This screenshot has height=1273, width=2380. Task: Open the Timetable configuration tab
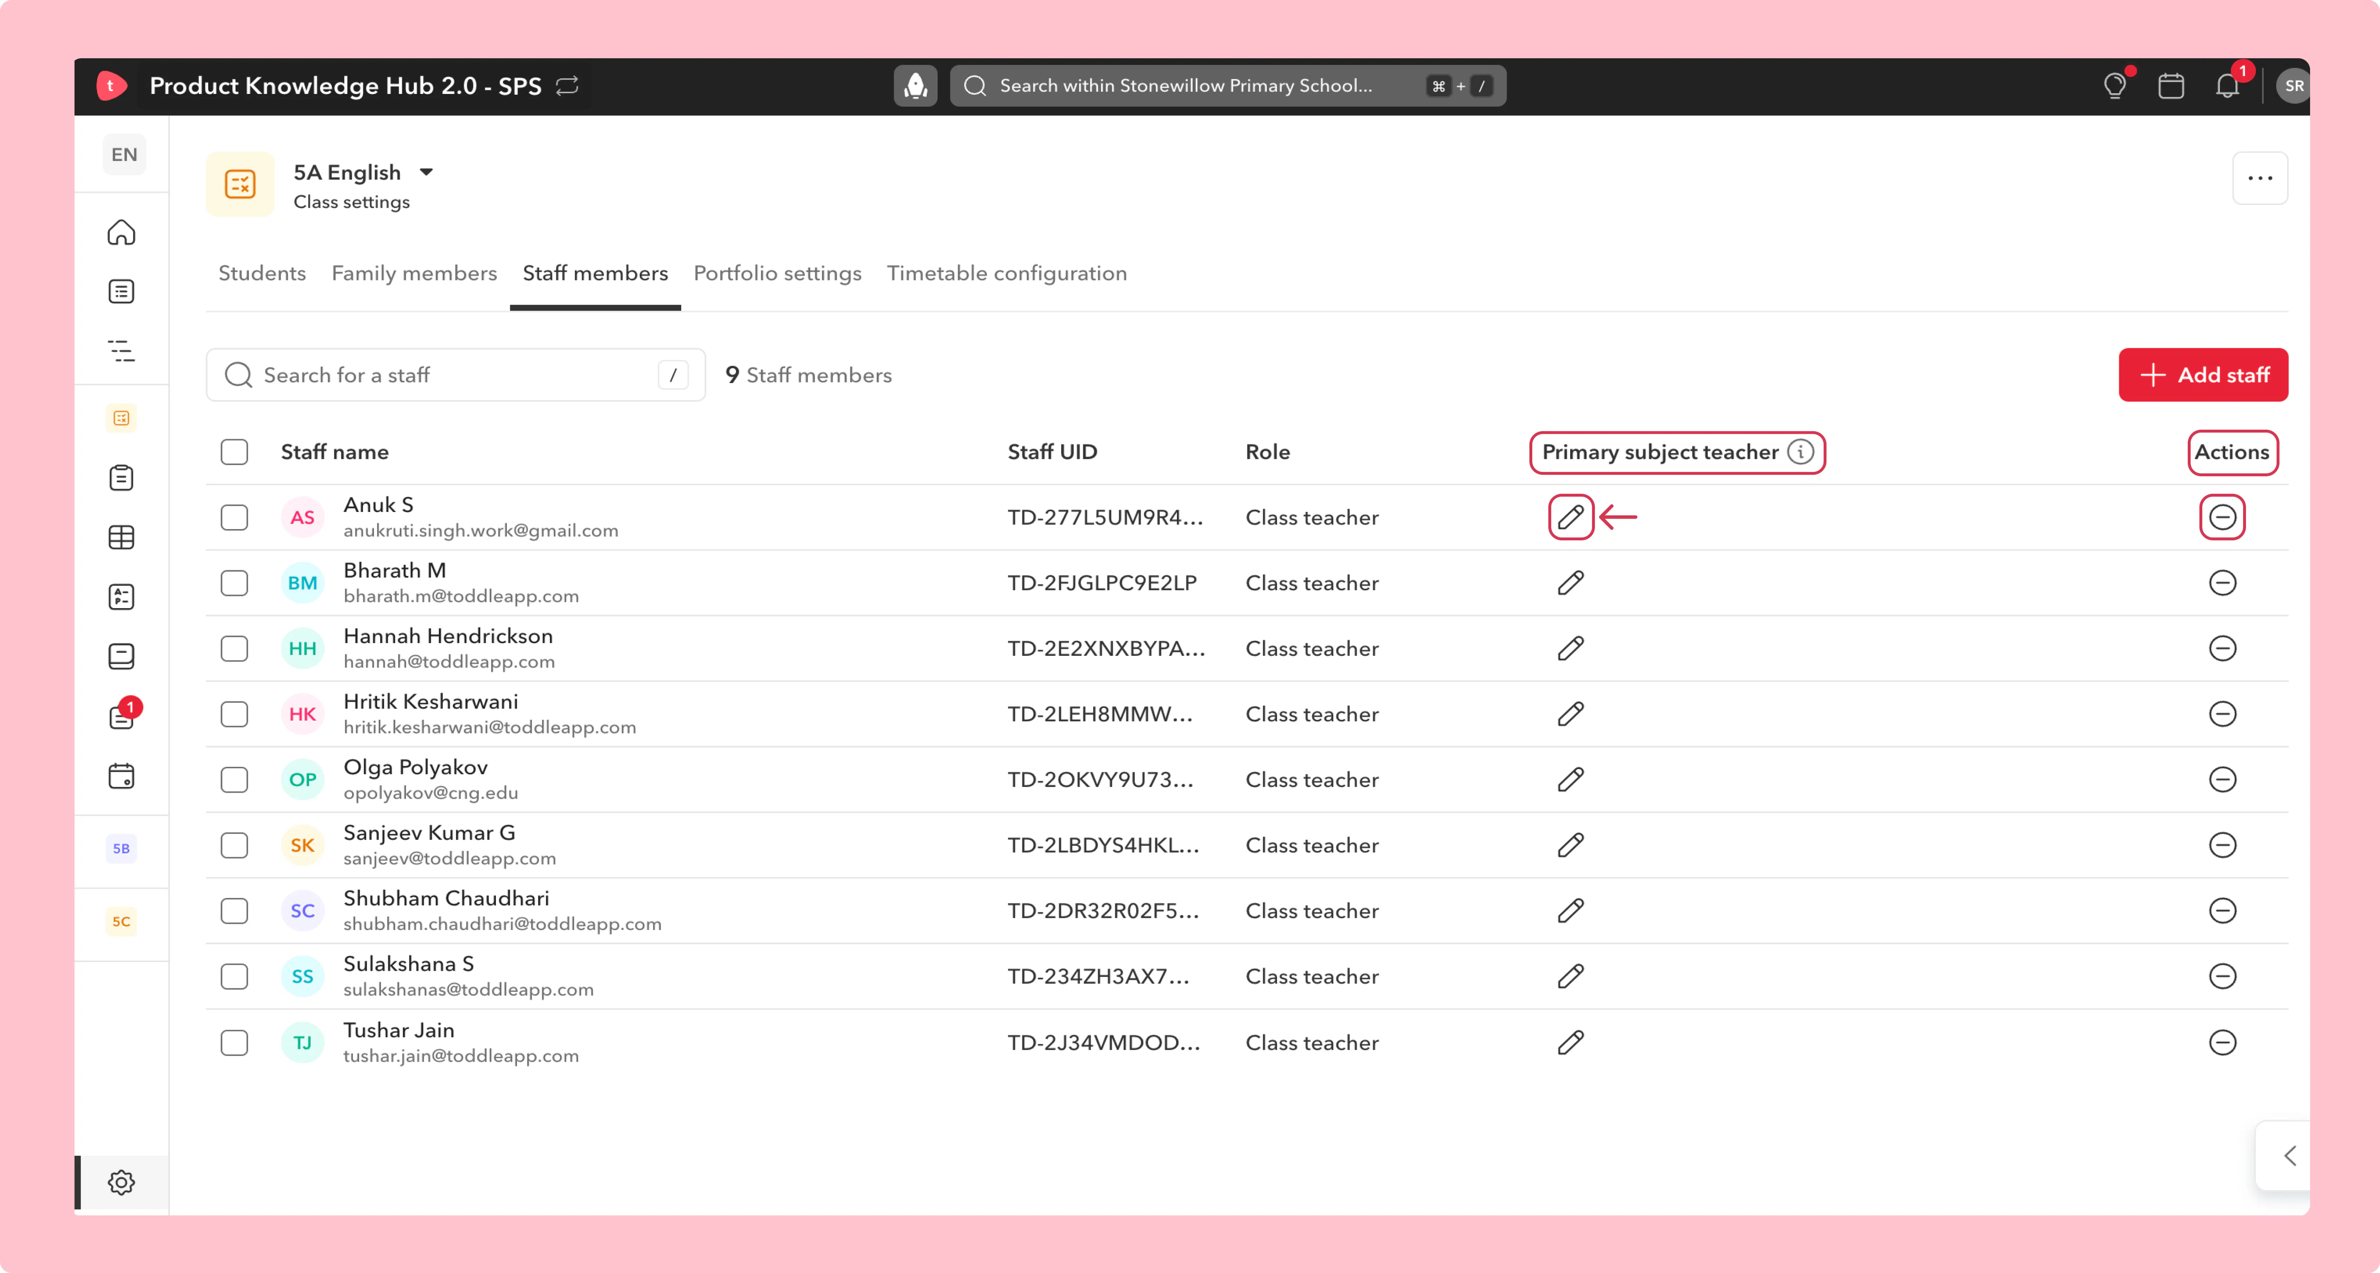(x=1007, y=273)
